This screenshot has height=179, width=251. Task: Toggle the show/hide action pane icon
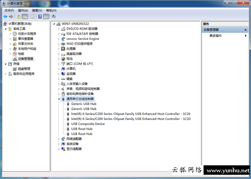click(x=46, y=16)
